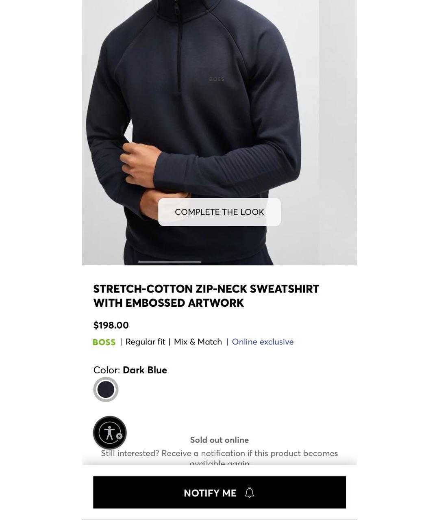This screenshot has height=520, width=439.
Task: Click the image carousel scroll indicator bar
Action: tap(170, 262)
